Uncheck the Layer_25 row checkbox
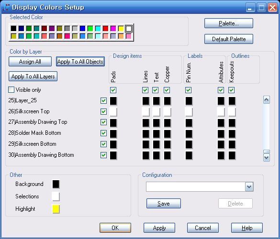This screenshot has width=280, height=239. point(103,100)
